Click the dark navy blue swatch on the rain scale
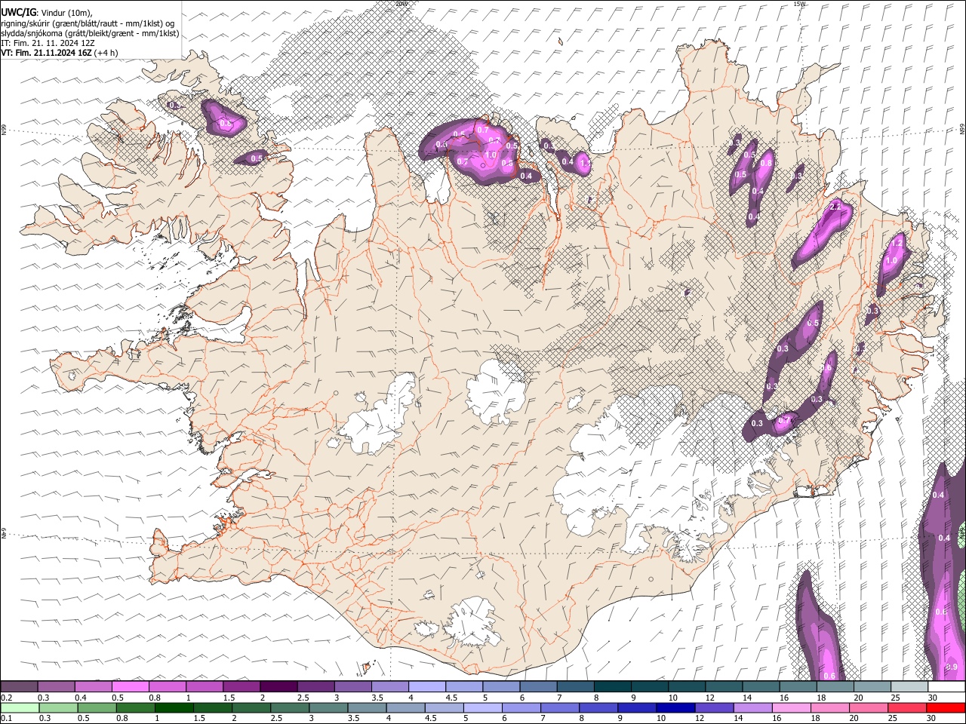966x724 pixels. click(x=675, y=707)
